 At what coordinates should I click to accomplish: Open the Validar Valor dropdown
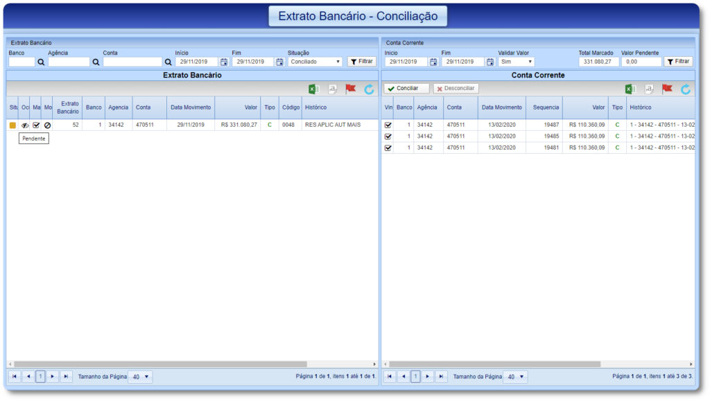click(516, 62)
